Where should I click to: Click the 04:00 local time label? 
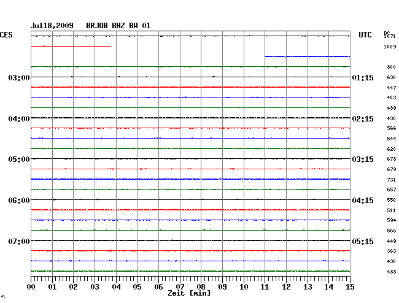pos(19,119)
